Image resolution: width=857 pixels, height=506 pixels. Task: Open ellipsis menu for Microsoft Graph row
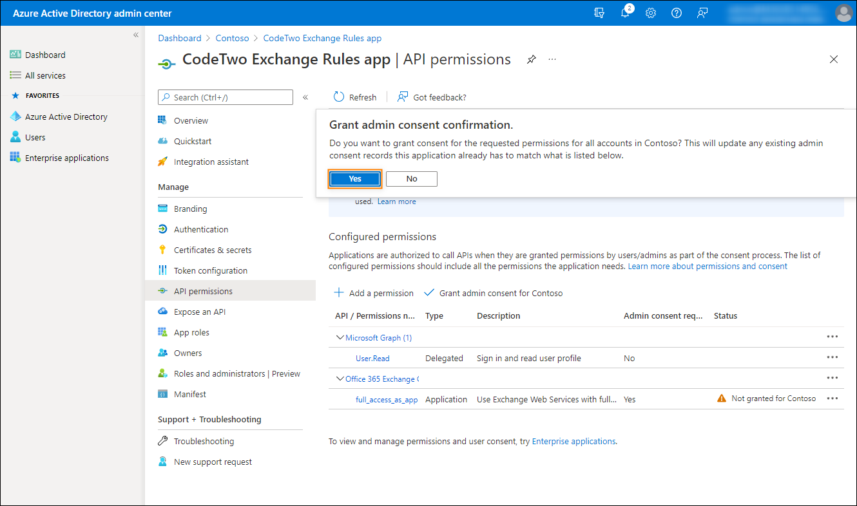click(x=833, y=337)
